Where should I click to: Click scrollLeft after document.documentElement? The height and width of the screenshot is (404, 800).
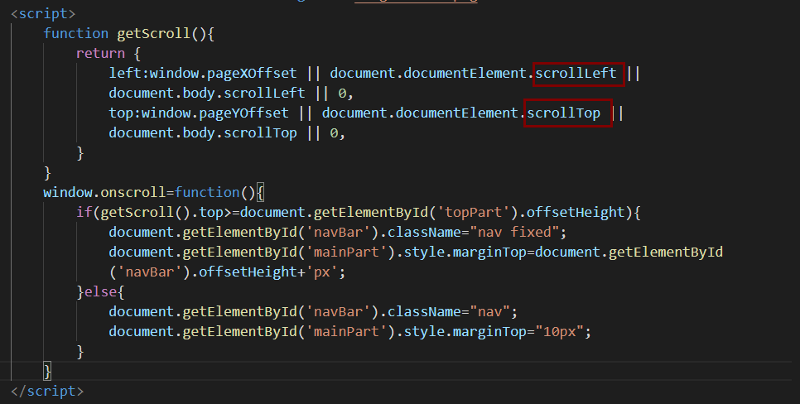576,74
